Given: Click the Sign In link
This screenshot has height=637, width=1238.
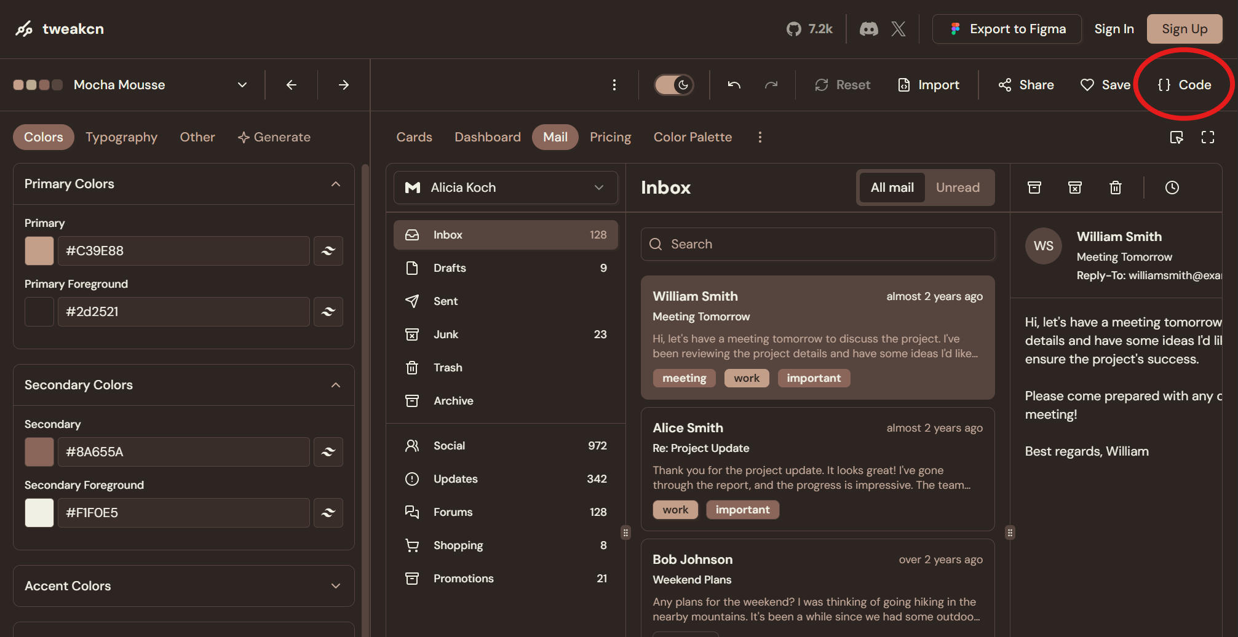Looking at the screenshot, I should point(1114,29).
